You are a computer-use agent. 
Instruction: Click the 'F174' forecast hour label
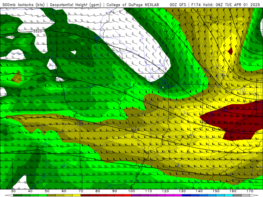[x=196, y=5]
